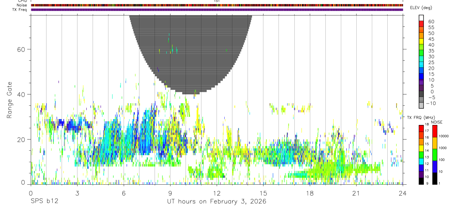453x209 pixels.
Task: Click the UT hour tick label "6"
Action: pyautogui.click(x=124, y=193)
